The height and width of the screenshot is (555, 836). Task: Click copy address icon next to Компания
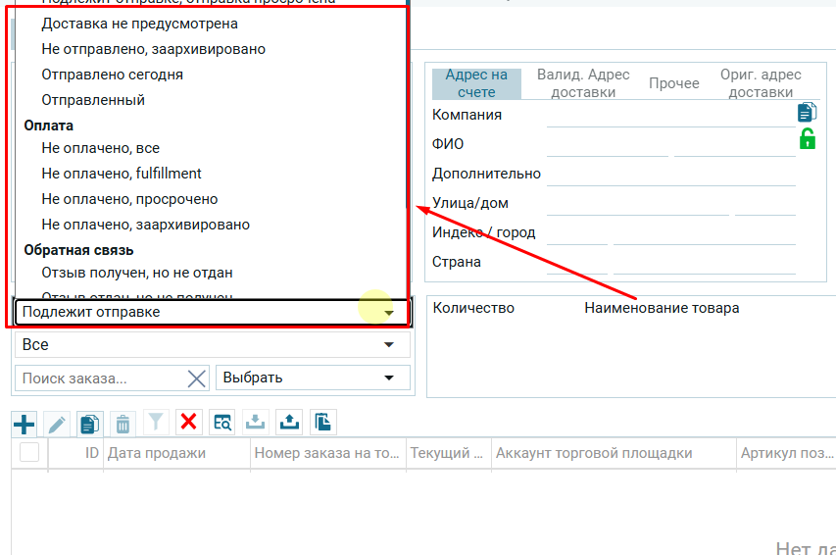(807, 113)
